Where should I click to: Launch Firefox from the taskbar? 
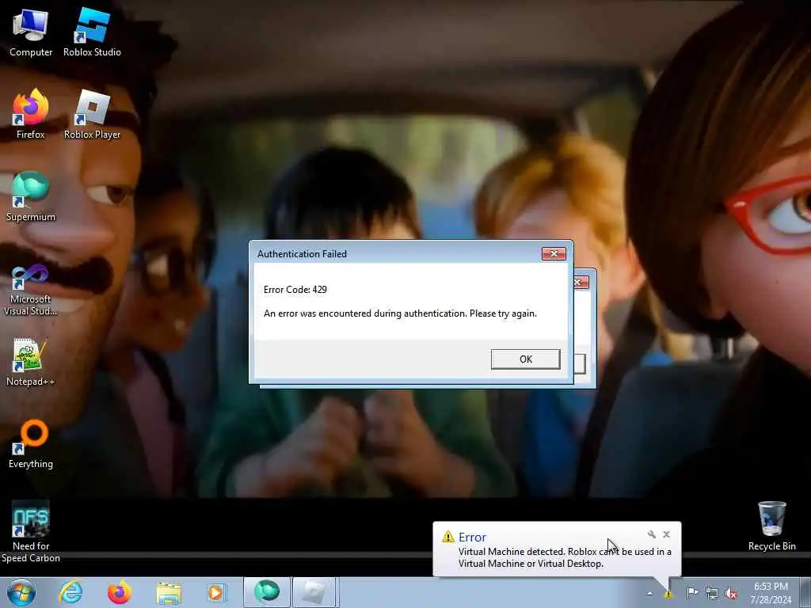coord(119,593)
